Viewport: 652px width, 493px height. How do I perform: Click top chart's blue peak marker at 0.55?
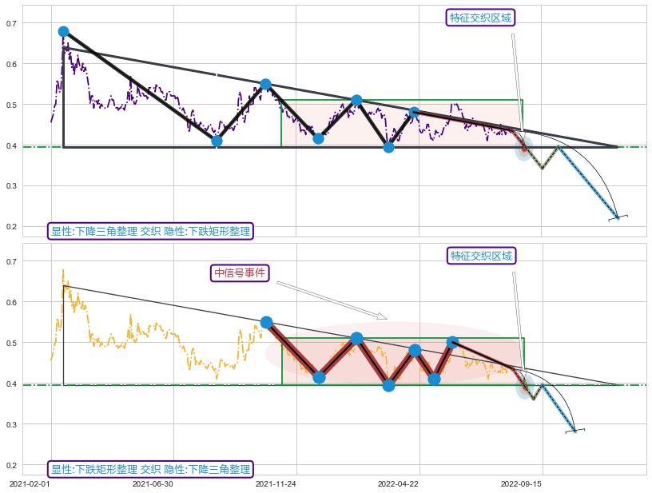(265, 84)
